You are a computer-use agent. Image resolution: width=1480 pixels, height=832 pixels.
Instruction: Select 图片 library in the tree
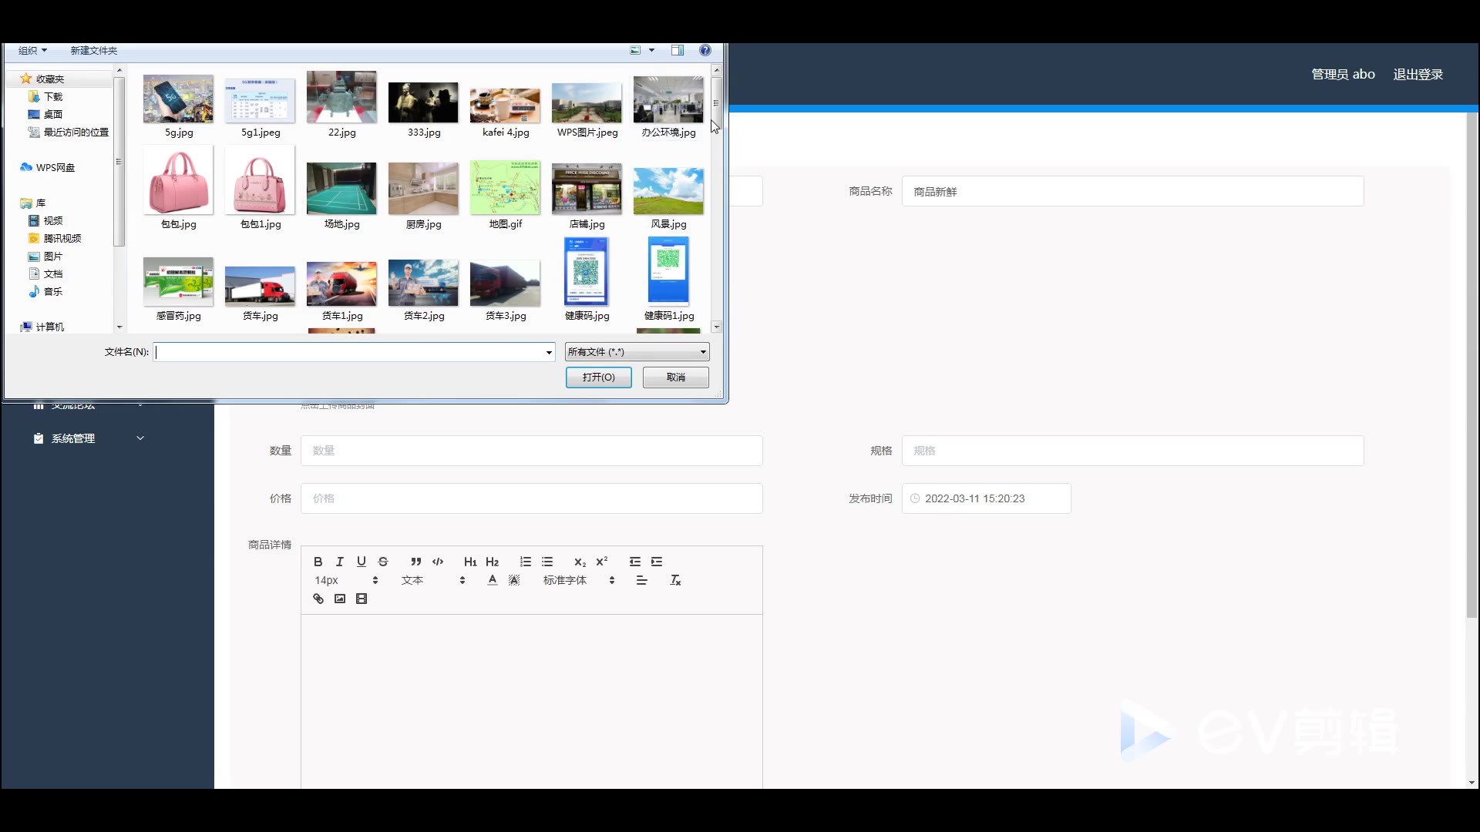pyautogui.click(x=53, y=256)
